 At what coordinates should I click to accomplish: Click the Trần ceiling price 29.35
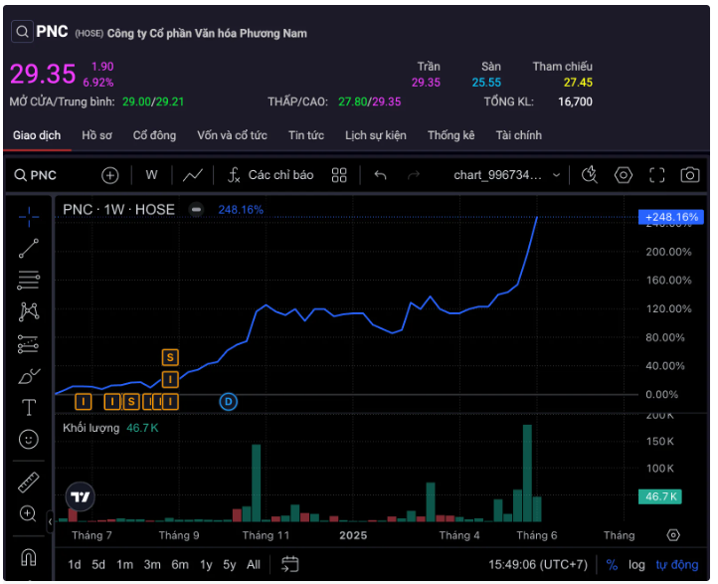(426, 83)
